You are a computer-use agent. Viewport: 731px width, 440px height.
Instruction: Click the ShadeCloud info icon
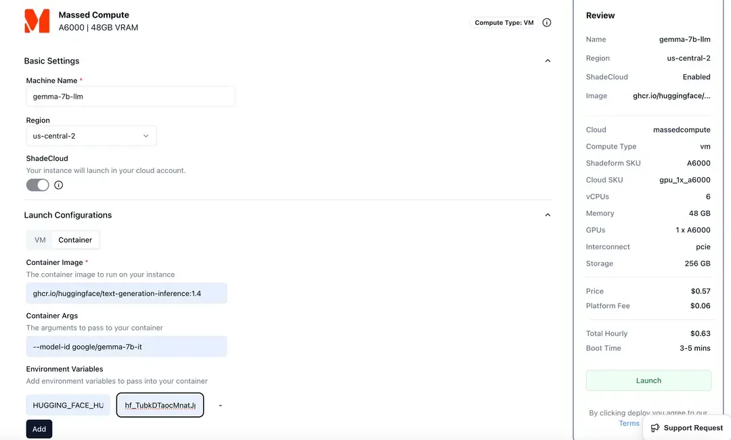coord(59,185)
